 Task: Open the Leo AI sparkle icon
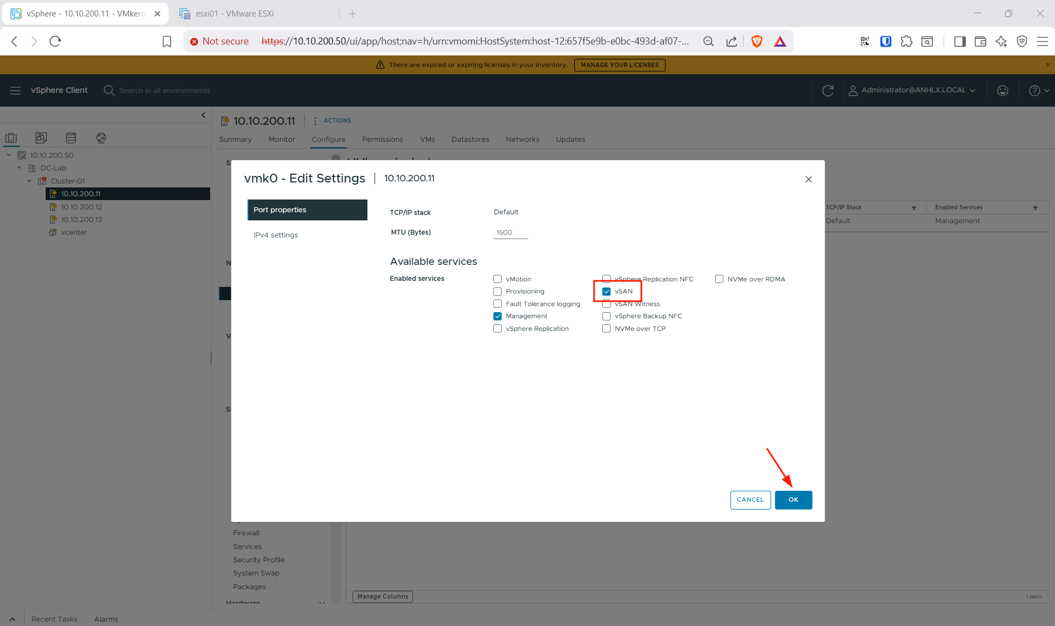tap(1001, 41)
